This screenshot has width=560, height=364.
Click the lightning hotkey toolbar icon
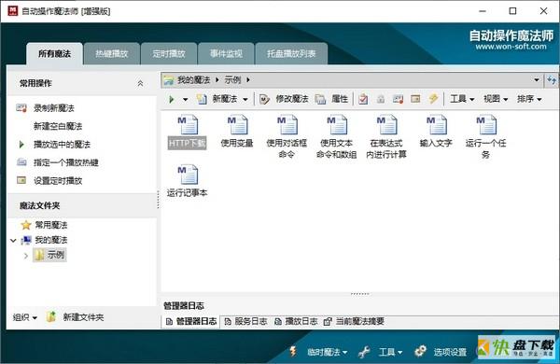[x=433, y=99]
